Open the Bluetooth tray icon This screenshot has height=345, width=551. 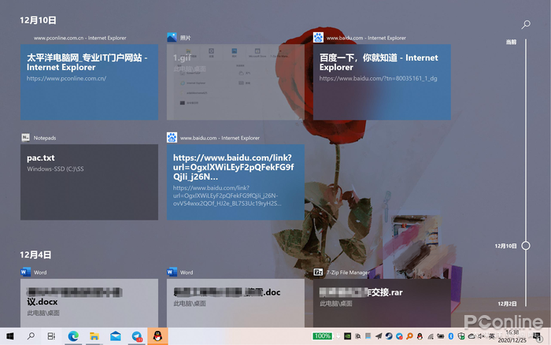(x=451, y=336)
